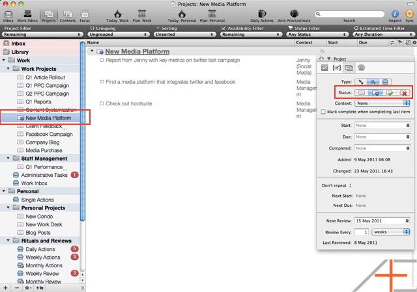417x292 pixels.
Task: Check off Find a media platform task
Action: pos(102,82)
